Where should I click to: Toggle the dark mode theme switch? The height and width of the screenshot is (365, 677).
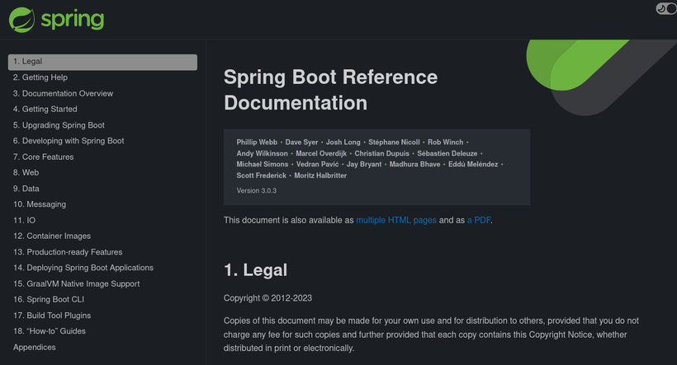click(665, 9)
